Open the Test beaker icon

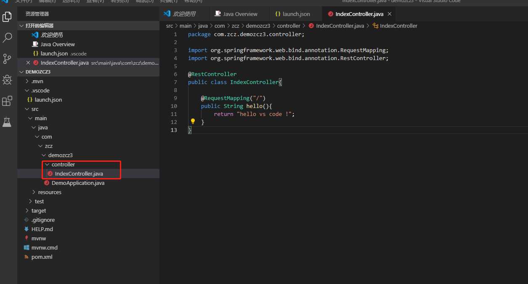tap(7, 122)
